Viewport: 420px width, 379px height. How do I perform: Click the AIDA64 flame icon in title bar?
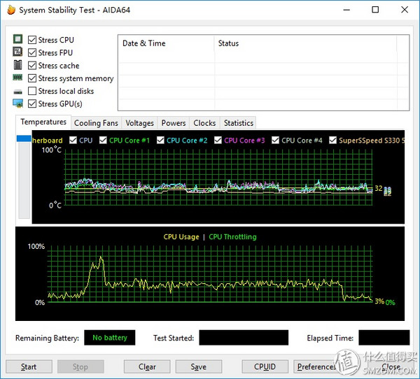click(x=10, y=10)
